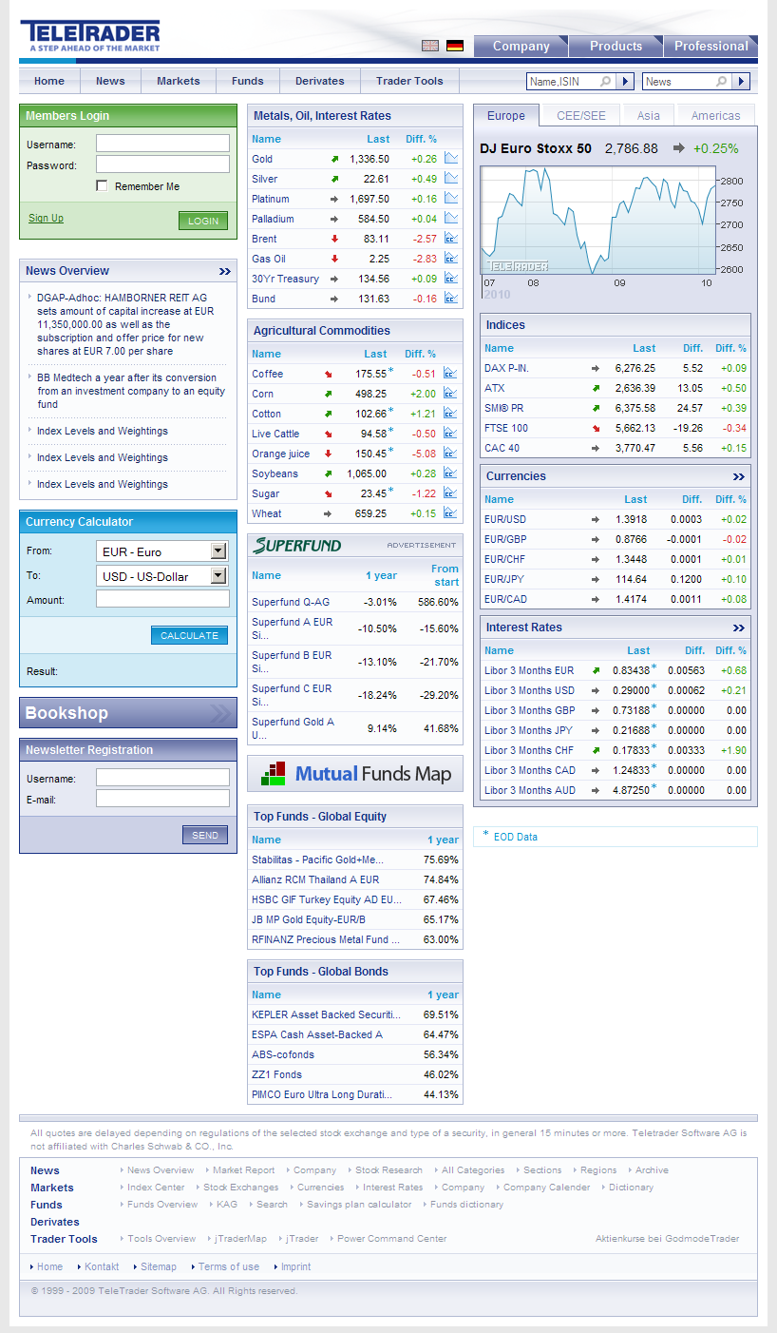Switch to the CEE/SEE tab
The width and height of the screenshot is (777, 1333).
tap(579, 116)
